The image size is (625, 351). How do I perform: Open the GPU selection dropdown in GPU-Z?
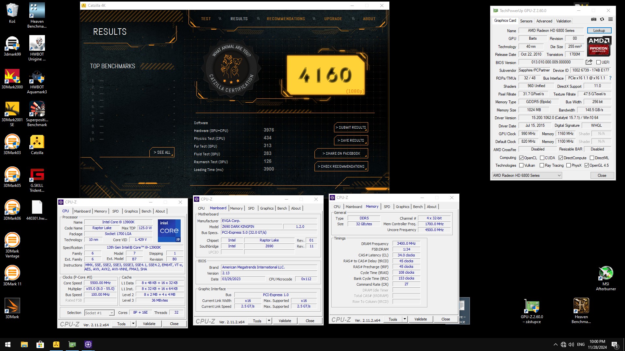527,175
